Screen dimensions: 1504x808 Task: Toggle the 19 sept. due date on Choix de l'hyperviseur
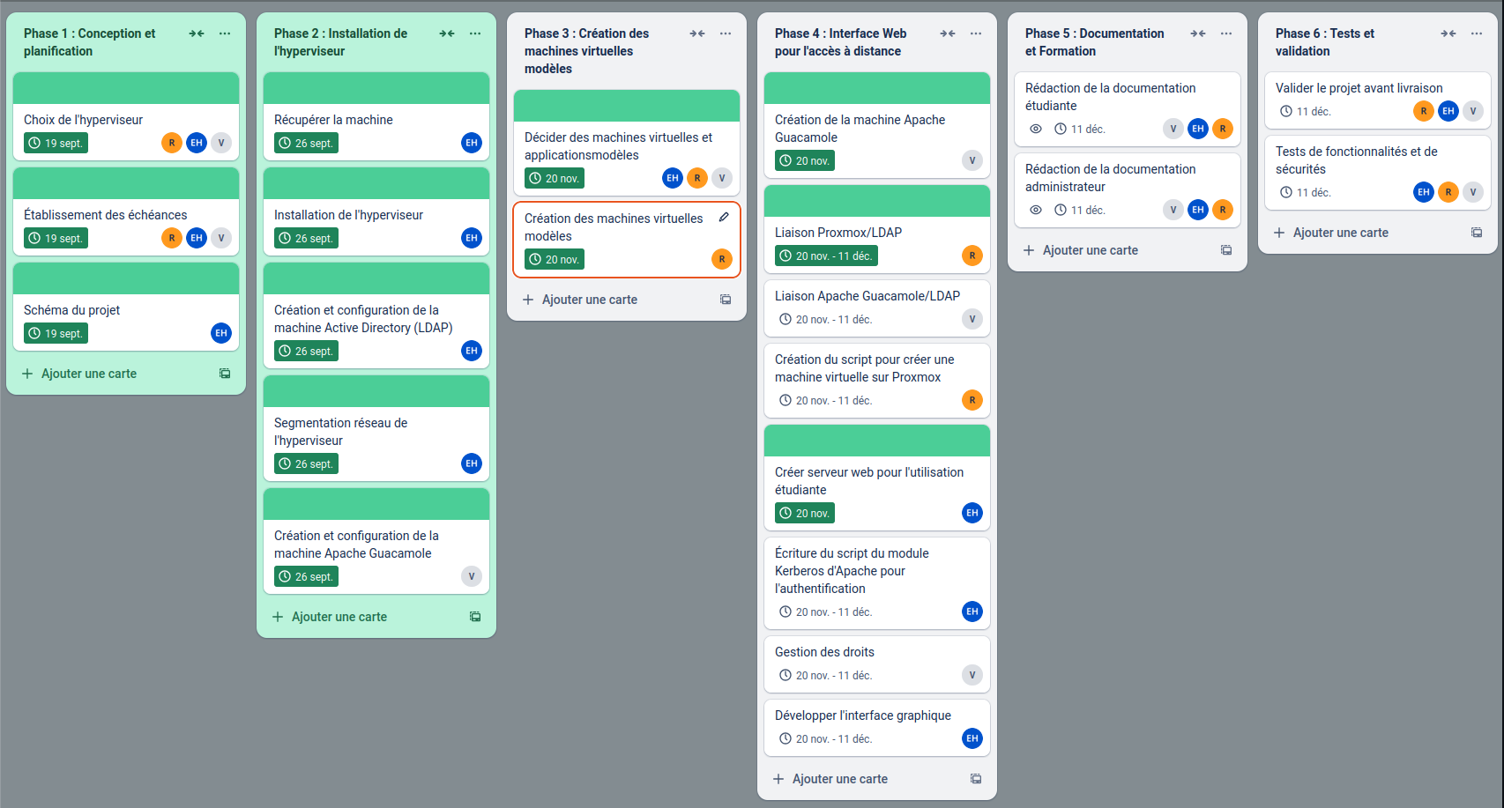click(56, 144)
